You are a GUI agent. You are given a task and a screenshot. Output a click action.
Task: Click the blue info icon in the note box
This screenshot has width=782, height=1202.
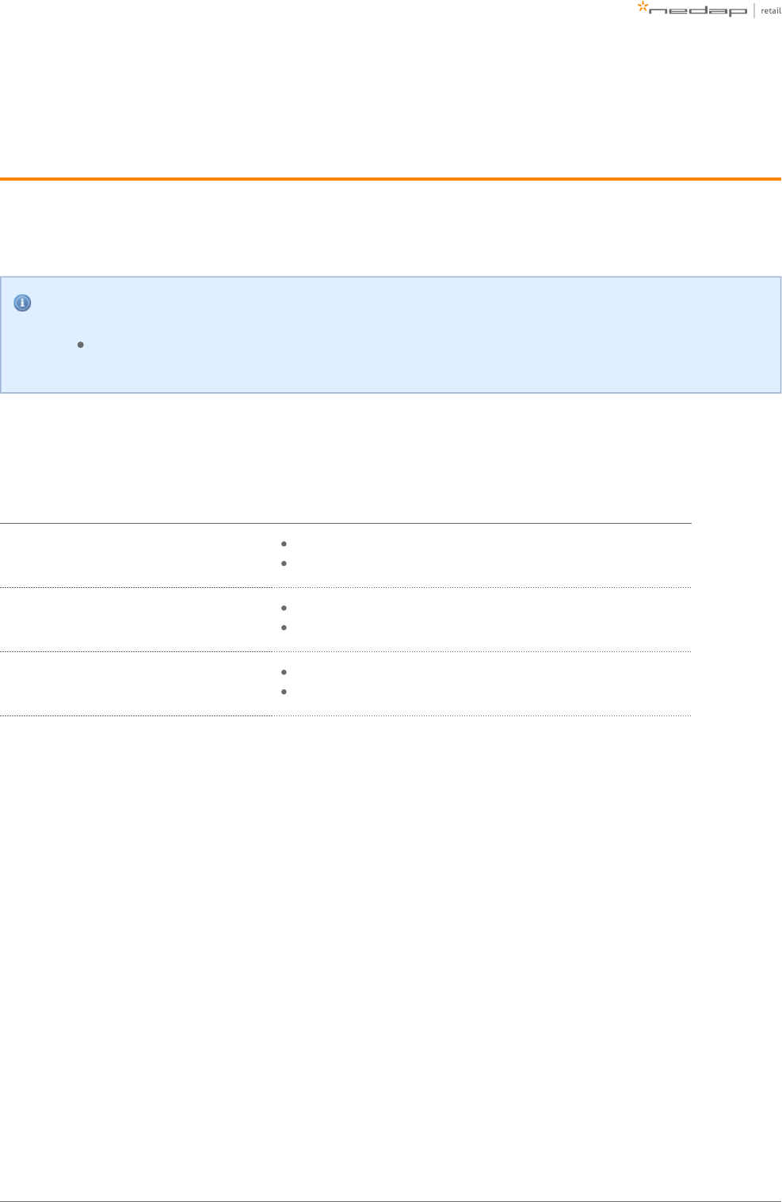click(23, 303)
